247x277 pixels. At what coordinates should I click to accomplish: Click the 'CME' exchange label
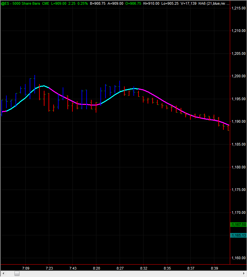[x=46, y=3]
